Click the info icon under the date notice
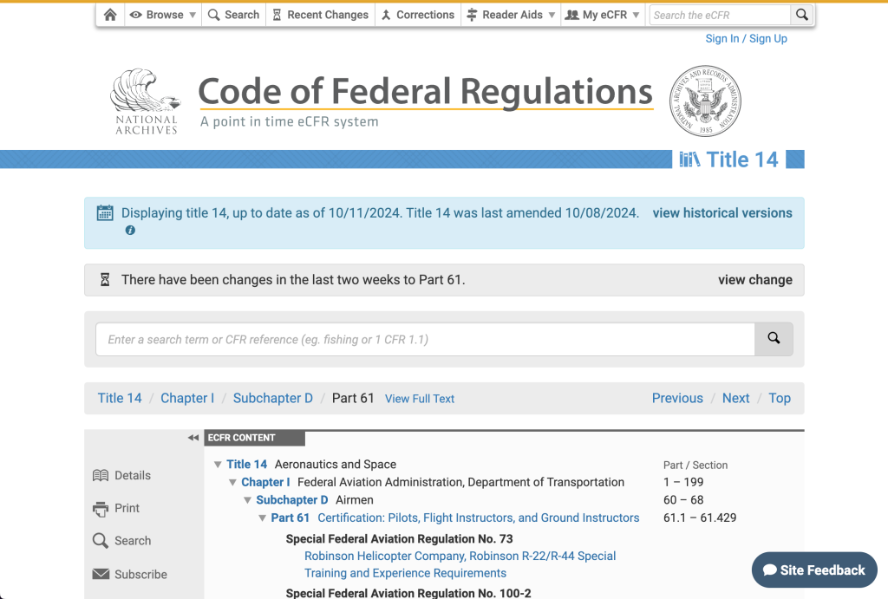The image size is (888, 599). (130, 231)
